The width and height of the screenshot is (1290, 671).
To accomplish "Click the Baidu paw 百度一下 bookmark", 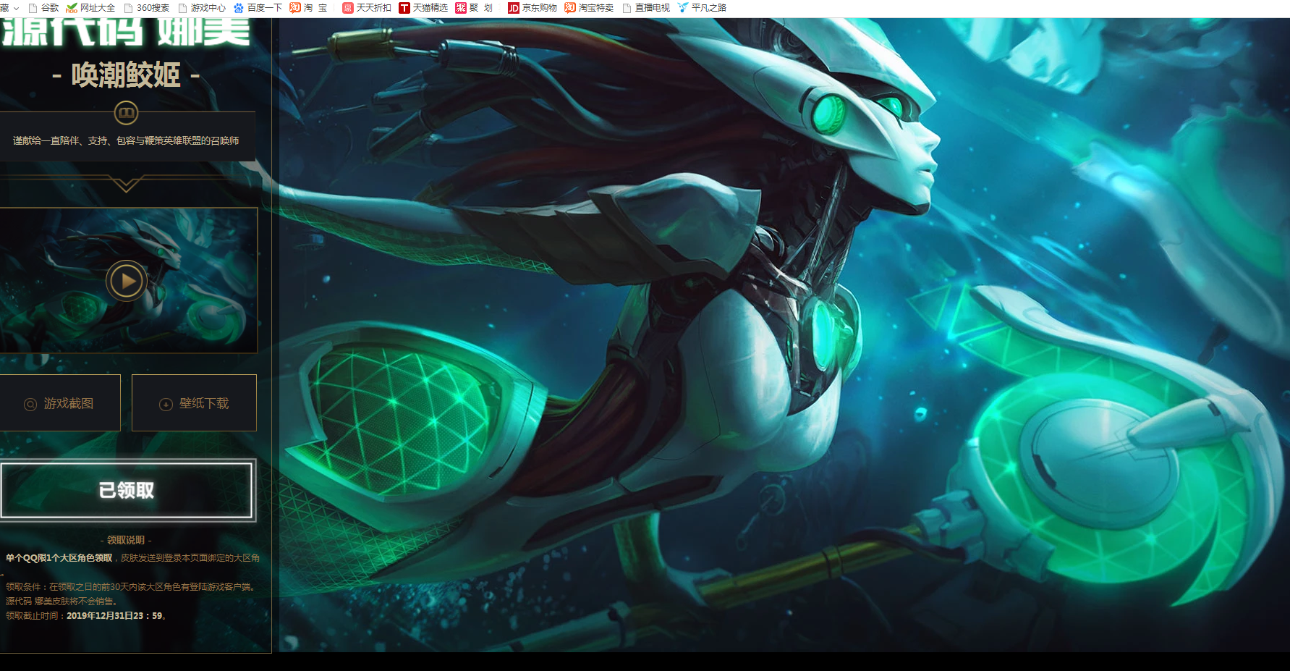I will [x=239, y=8].
